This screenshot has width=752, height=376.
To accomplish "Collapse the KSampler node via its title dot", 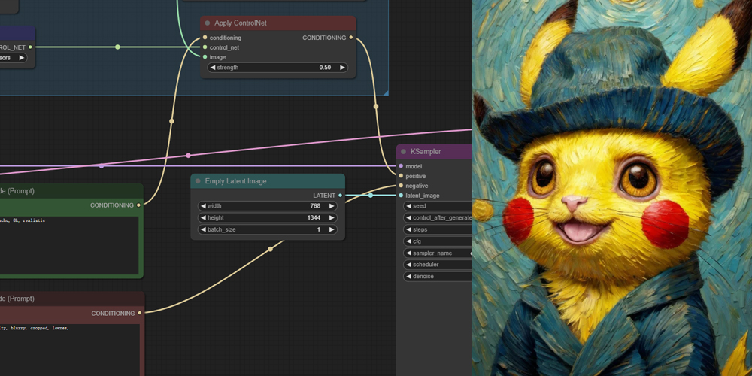I will click(403, 152).
